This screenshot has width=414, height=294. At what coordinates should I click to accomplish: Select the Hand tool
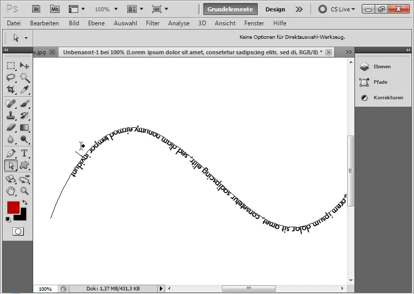tap(11, 190)
